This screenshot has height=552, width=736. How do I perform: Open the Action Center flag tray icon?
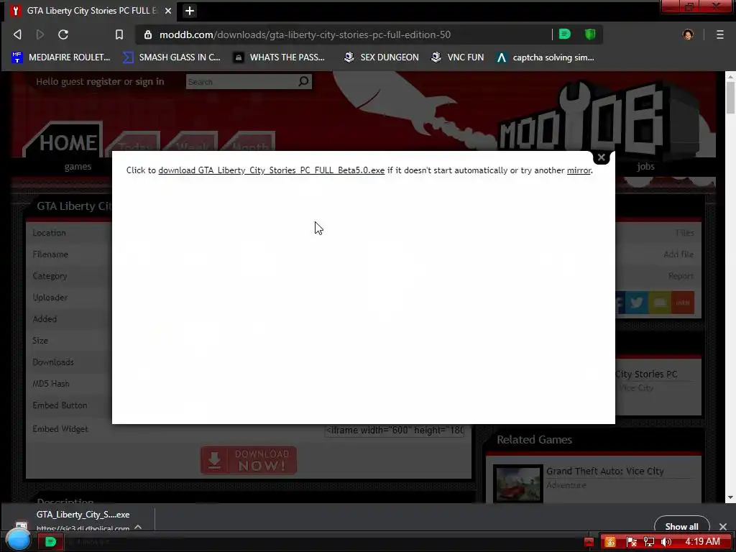631,542
